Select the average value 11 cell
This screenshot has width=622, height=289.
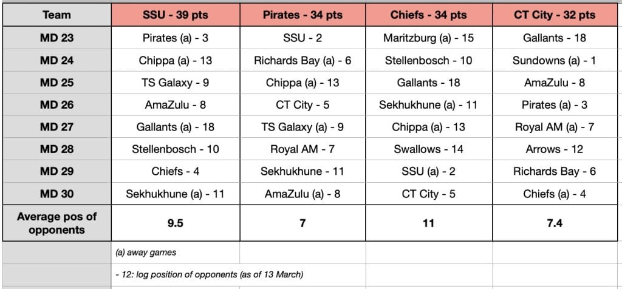point(429,223)
